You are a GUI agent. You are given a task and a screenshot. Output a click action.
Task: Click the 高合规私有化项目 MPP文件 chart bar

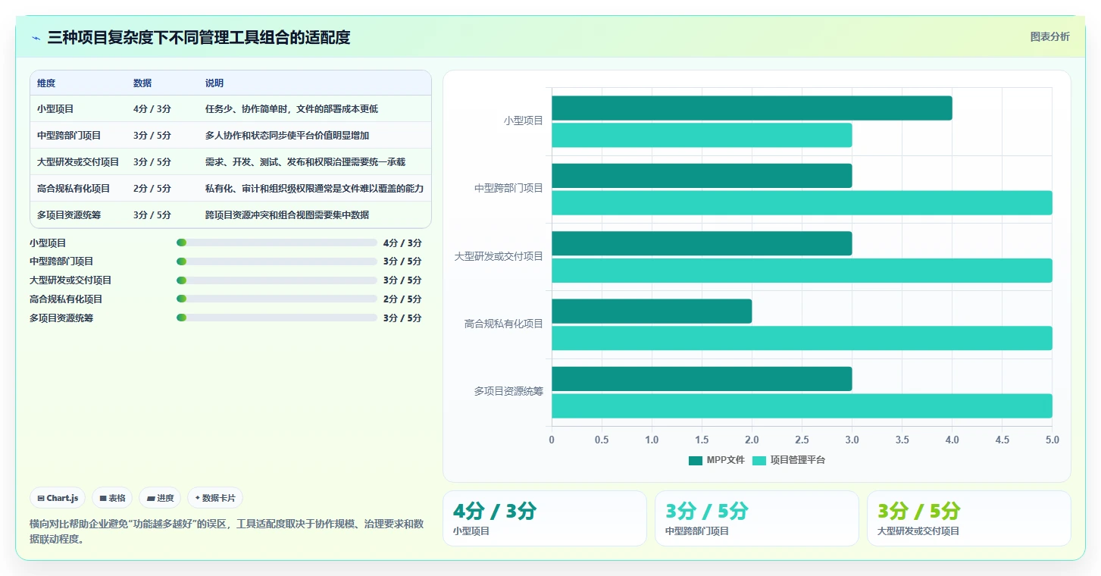point(652,311)
